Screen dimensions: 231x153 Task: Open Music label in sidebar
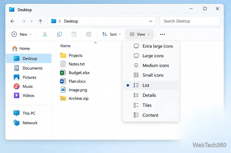[28, 86]
